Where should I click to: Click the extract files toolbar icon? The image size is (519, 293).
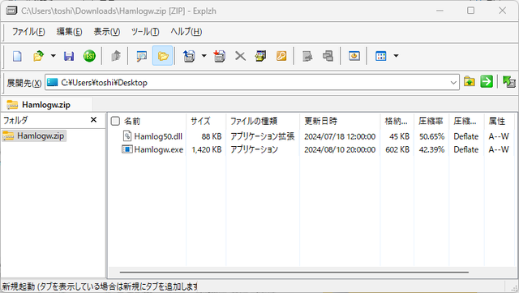[x=189, y=56]
